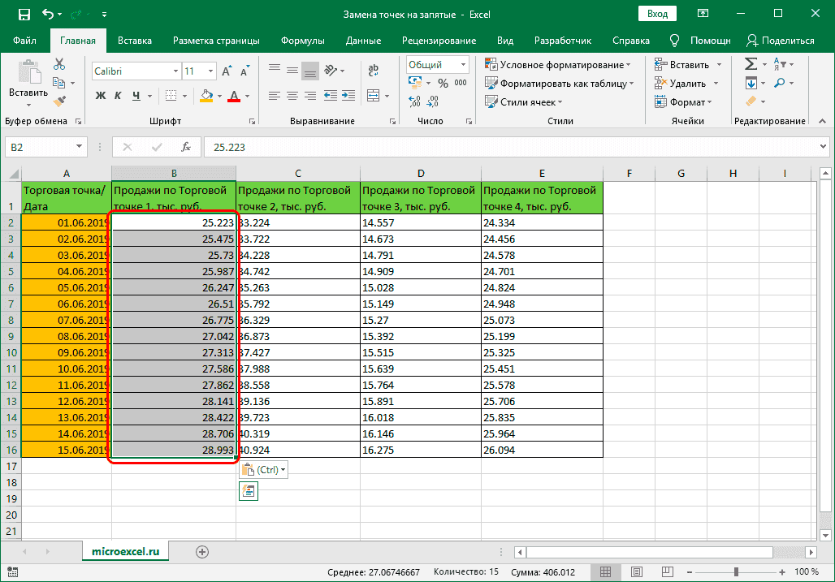Screen dimensions: 835x582
Task: Click the increase decimals icon
Action: point(413,101)
